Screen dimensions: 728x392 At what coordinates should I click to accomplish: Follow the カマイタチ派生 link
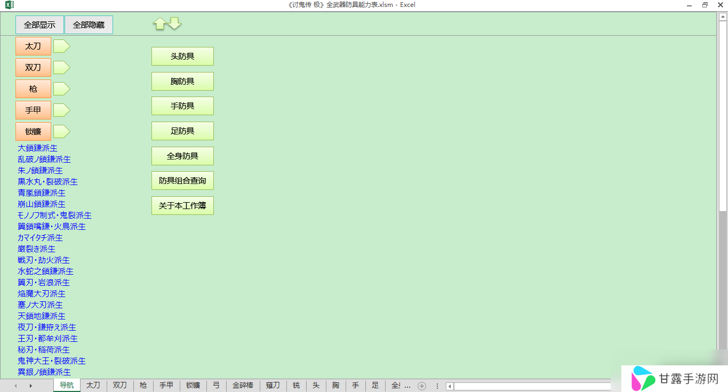tap(40, 237)
